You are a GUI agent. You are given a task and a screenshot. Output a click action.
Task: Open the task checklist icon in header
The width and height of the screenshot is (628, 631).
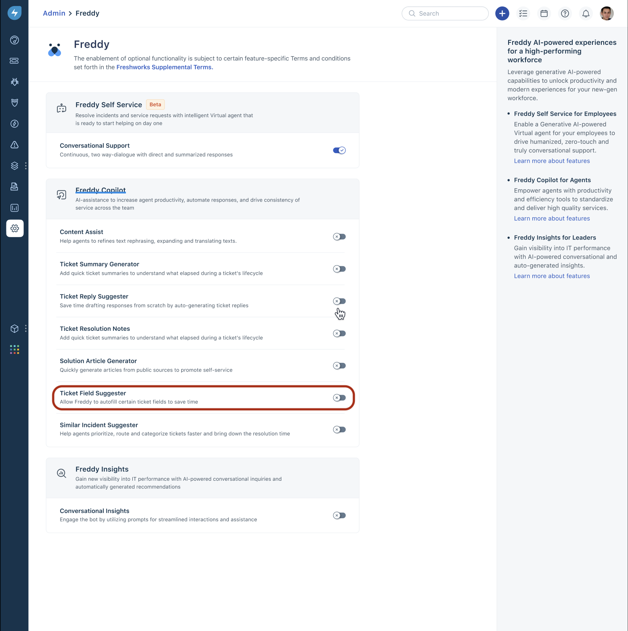click(523, 13)
